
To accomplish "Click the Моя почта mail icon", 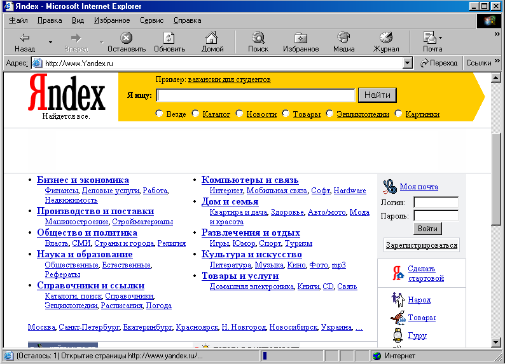I will [x=390, y=187].
